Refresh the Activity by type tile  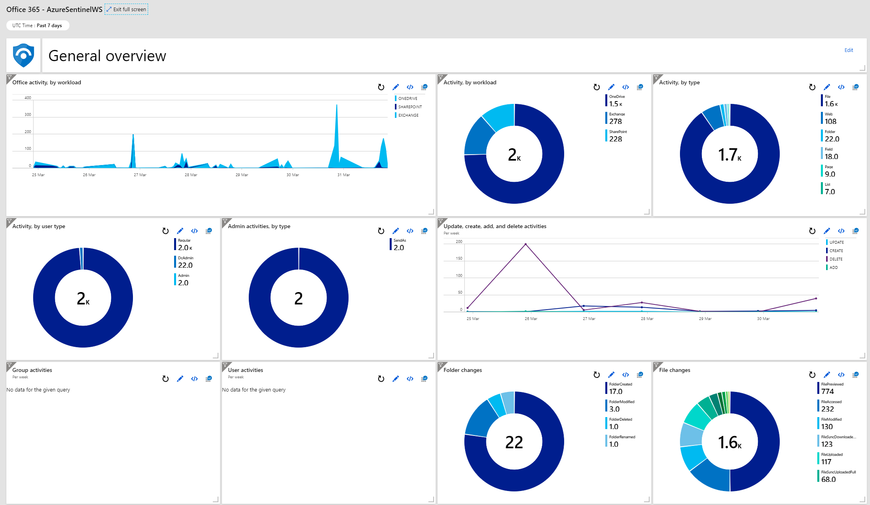point(812,87)
